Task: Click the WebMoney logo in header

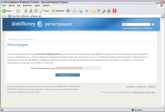Action: [28, 24]
